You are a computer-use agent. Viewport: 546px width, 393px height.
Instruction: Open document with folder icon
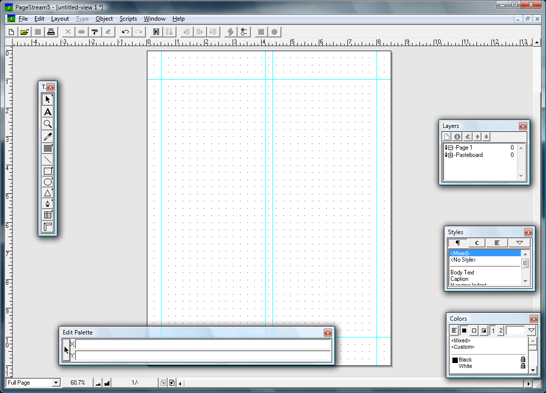[x=24, y=32]
